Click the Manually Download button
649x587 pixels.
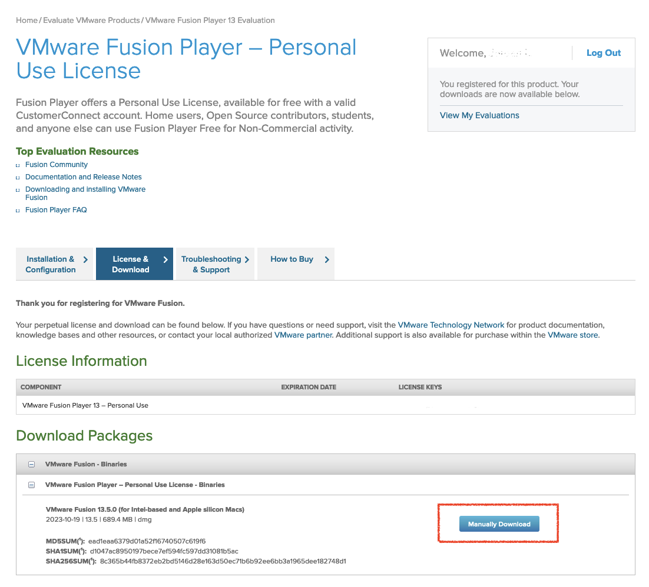pyautogui.click(x=499, y=524)
